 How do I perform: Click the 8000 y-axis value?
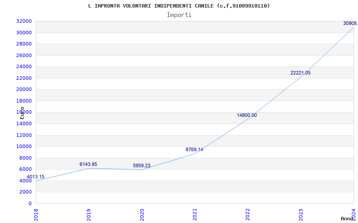pos(25,158)
